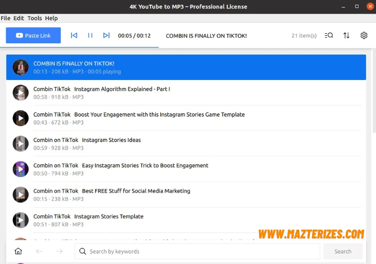
Task: Click the Paste Link button
Action: pos(33,35)
